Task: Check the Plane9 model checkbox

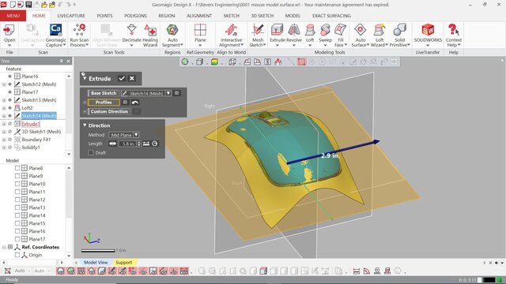Action: (x=17, y=176)
